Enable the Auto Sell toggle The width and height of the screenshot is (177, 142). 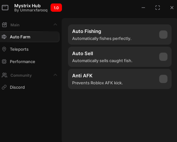(x=163, y=57)
